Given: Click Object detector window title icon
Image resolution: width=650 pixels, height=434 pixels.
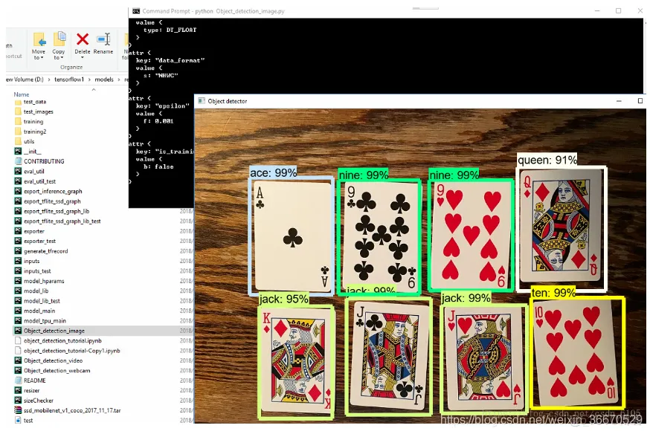Looking at the screenshot, I should click(x=202, y=101).
